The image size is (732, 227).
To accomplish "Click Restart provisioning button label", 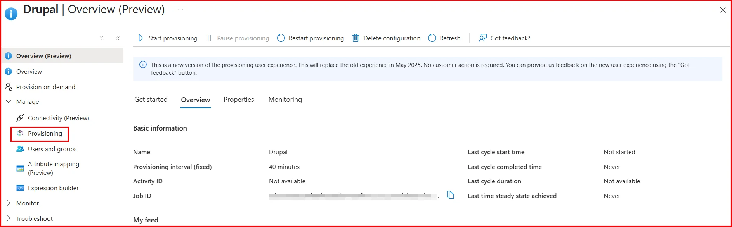I will pyautogui.click(x=316, y=38).
